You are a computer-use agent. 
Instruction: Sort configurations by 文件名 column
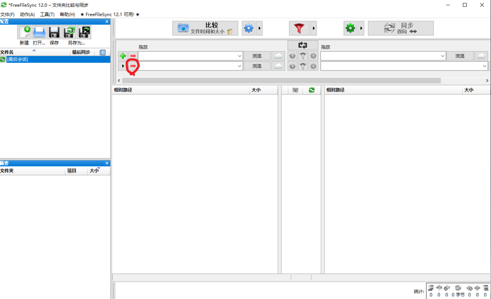point(35,52)
